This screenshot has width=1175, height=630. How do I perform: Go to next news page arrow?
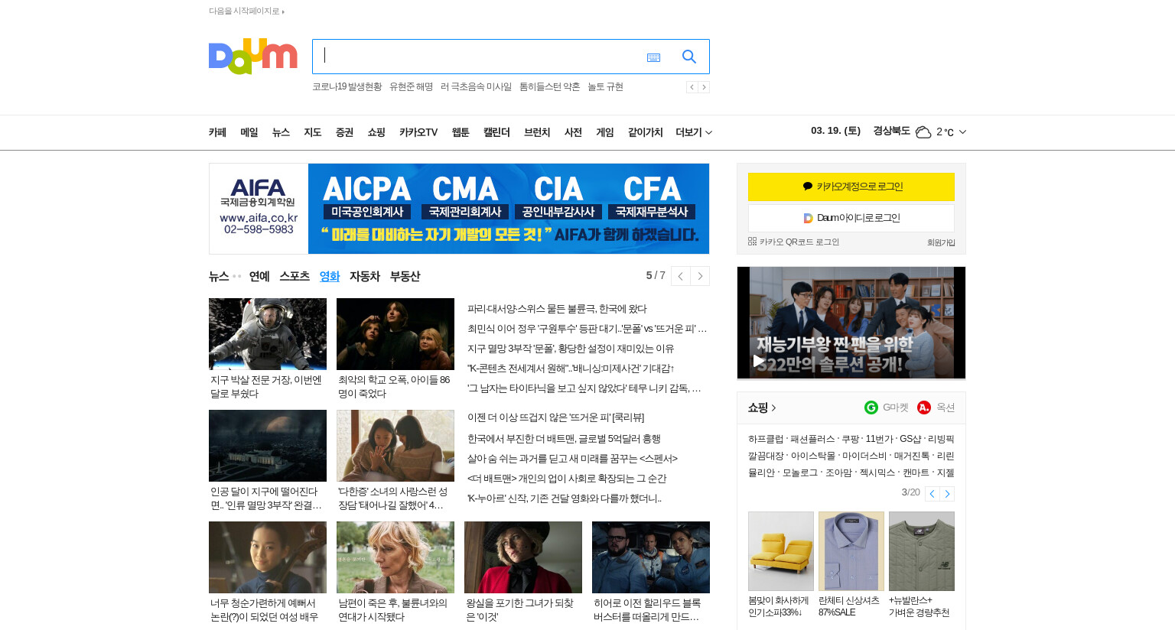pyautogui.click(x=700, y=276)
